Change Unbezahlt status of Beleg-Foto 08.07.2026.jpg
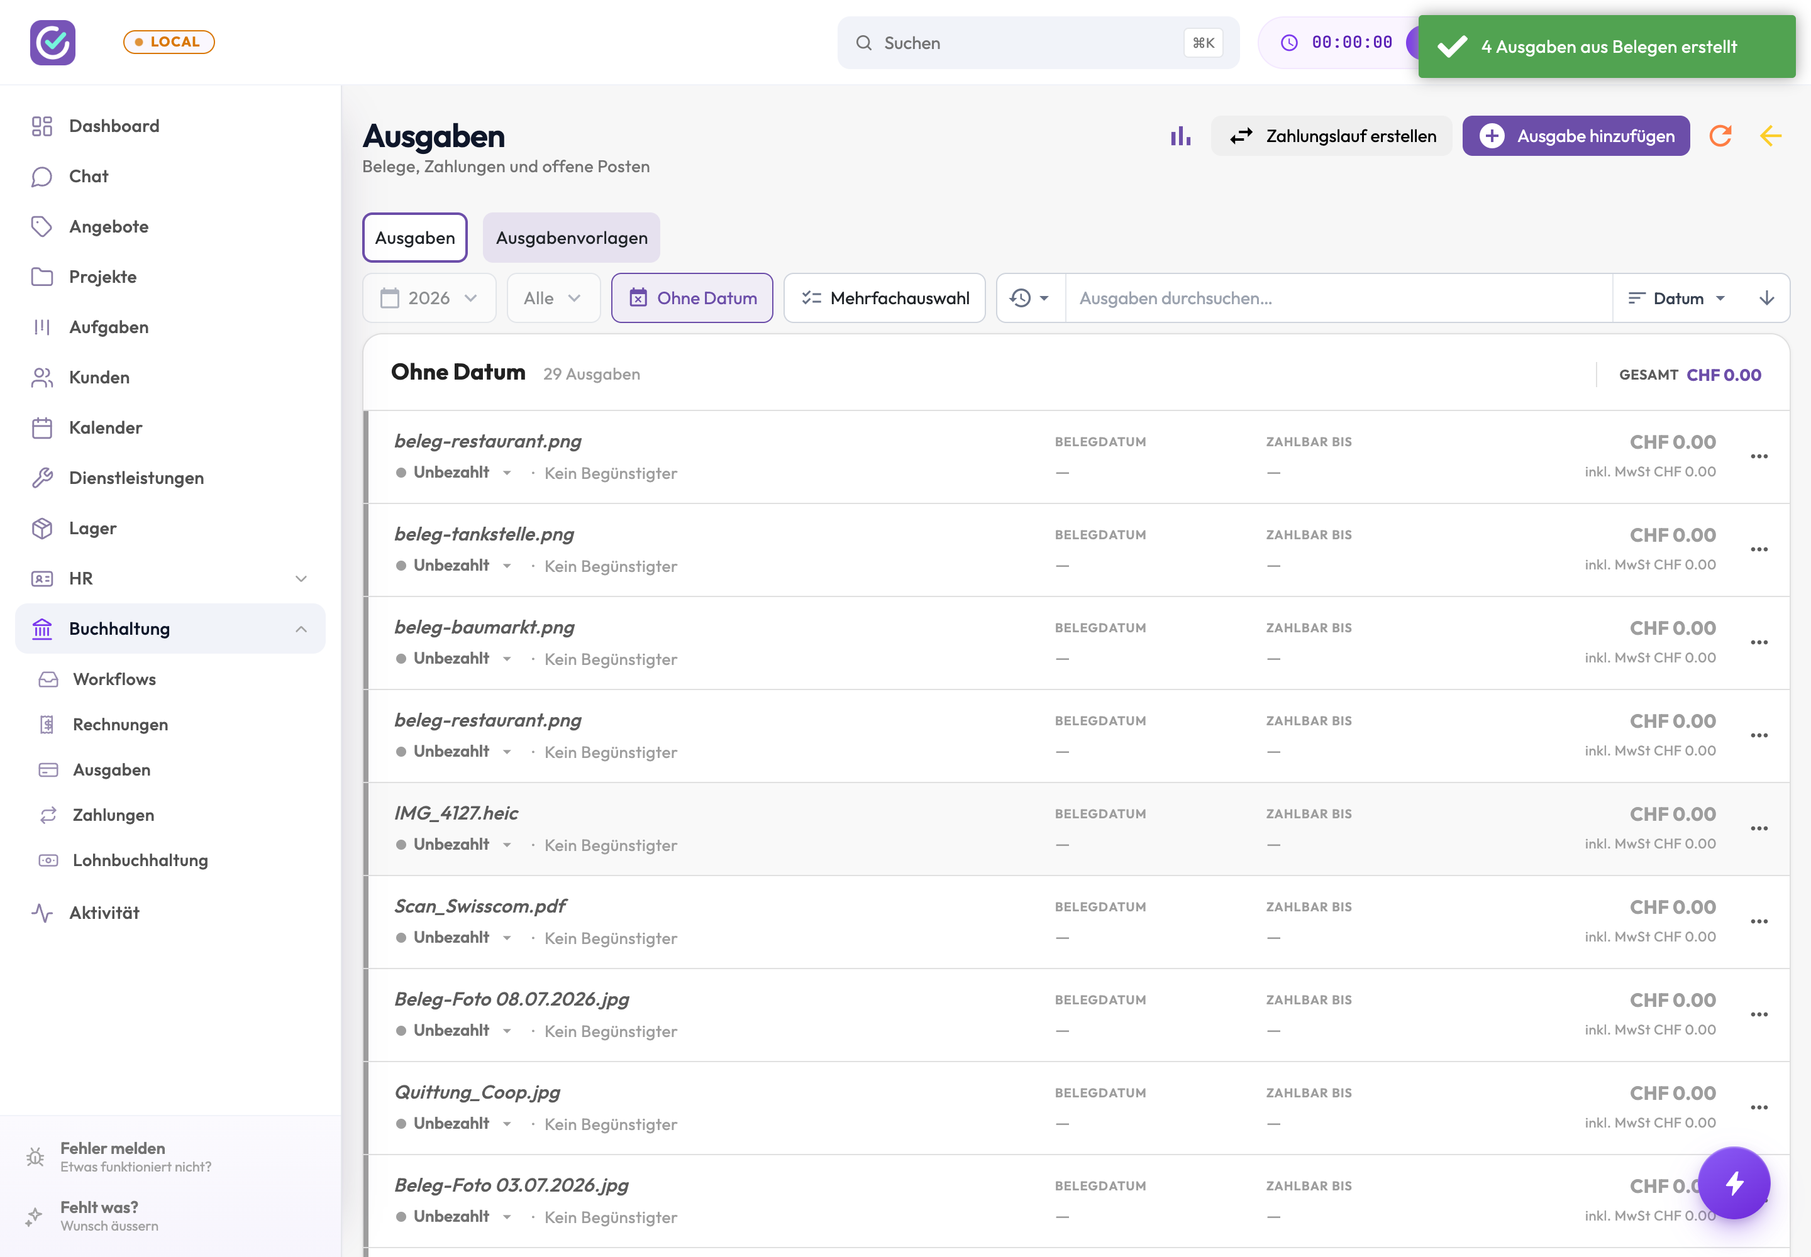The height and width of the screenshot is (1257, 1811). pos(454,1030)
